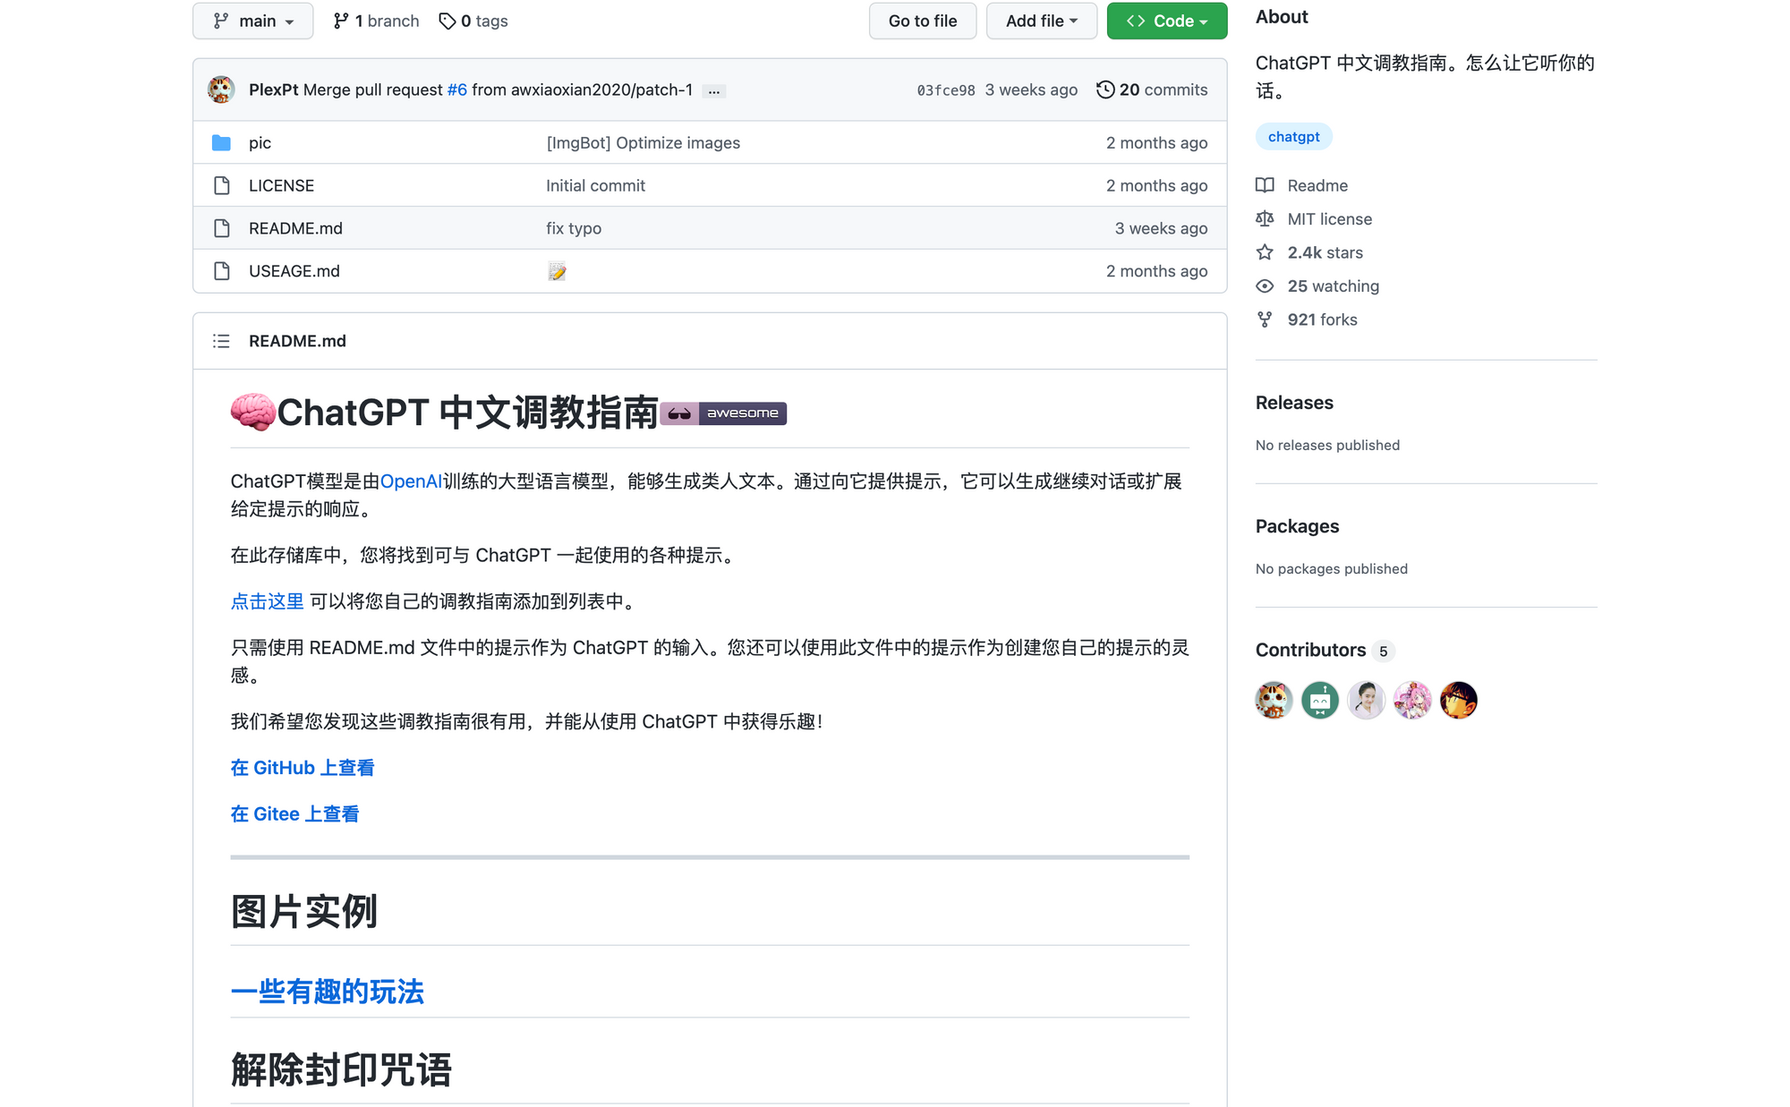1790x1107 pixels.
Task: Open the README table of contents icon
Action: click(221, 341)
